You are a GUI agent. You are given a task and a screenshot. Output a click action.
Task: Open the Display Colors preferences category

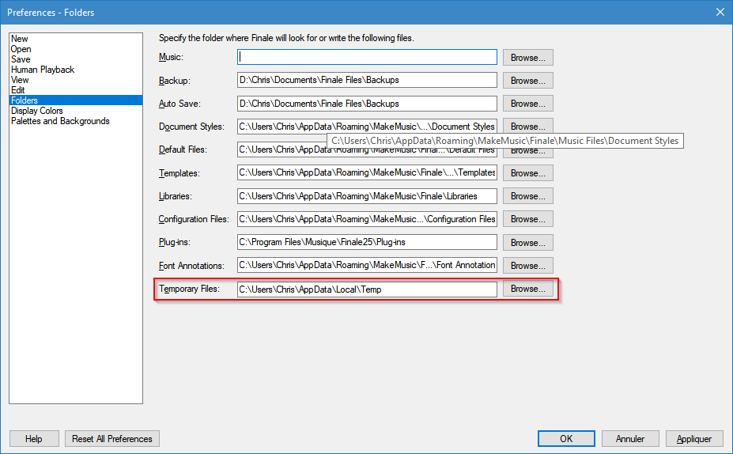tap(37, 111)
